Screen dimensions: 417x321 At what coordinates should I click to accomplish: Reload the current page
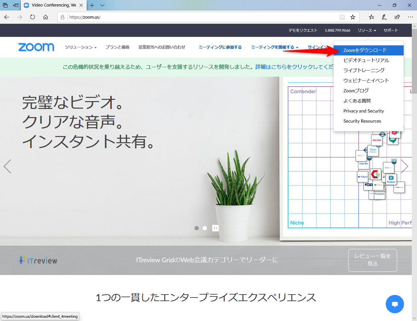(33, 17)
